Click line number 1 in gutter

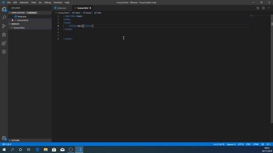tap(58, 16)
